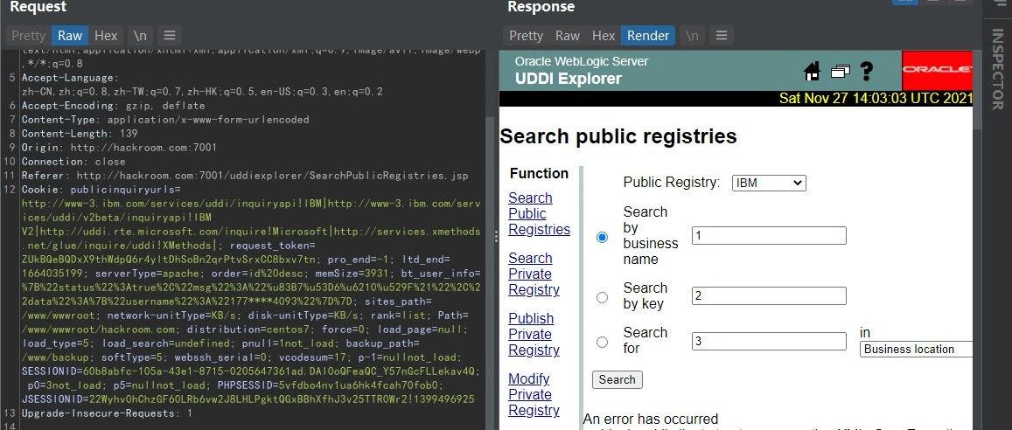Follow the Search Public Registries link
Screen dimensions: 1012x430
point(539,213)
